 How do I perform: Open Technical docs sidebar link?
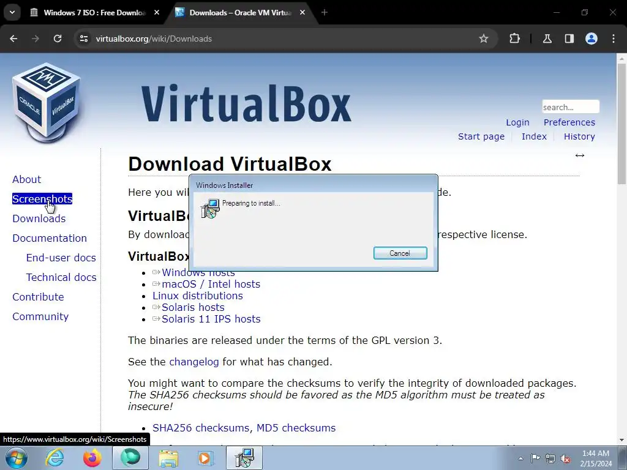61,277
